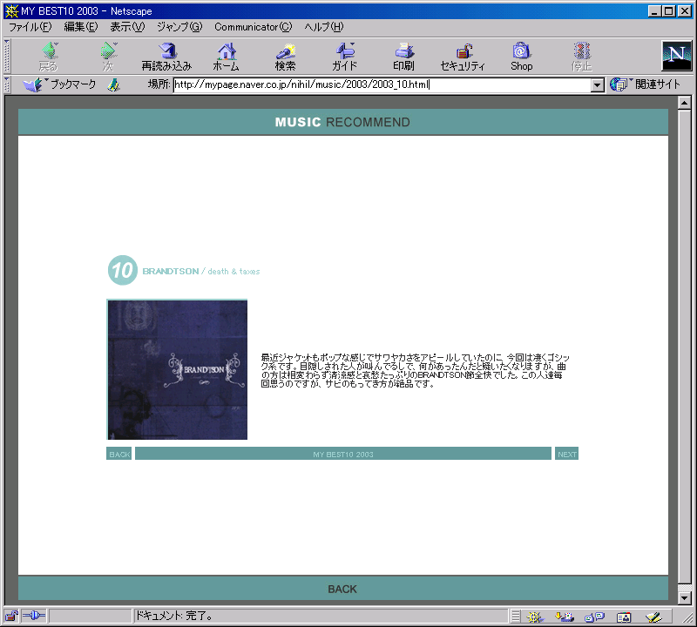697x627 pixels.
Task: Maximize the Netscape window
Action: 668,11
